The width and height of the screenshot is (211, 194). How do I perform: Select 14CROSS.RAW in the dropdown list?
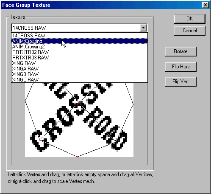[79, 36]
